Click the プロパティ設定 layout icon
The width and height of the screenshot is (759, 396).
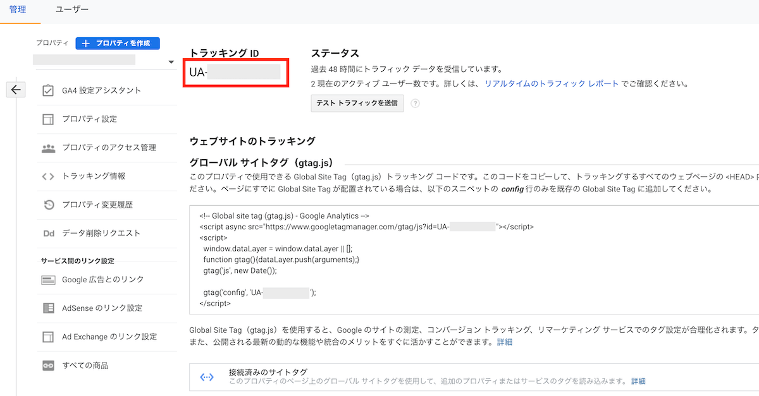coord(48,119)
